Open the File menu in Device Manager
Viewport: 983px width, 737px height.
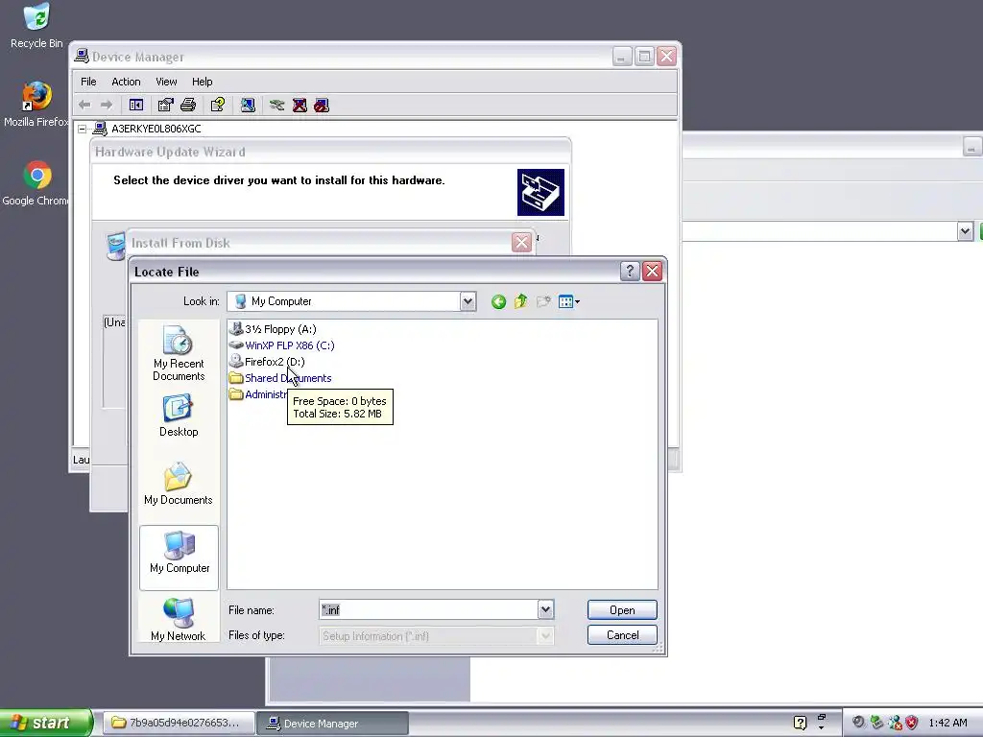tap(88, 82)
